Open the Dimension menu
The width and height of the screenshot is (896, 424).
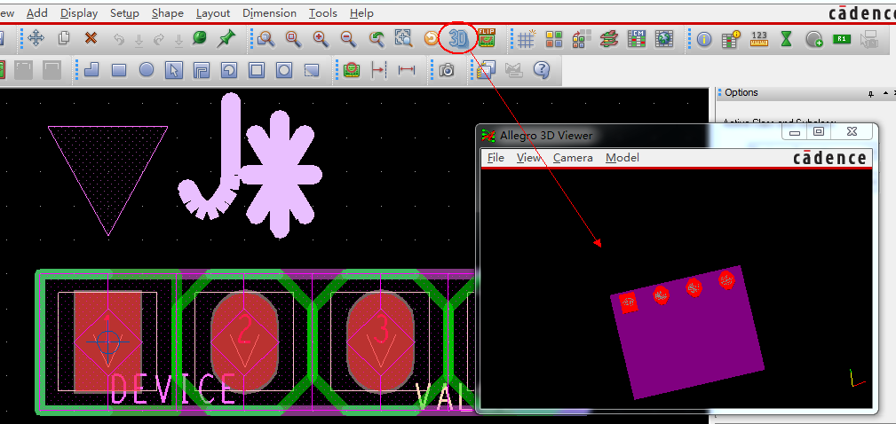point(269,12)
